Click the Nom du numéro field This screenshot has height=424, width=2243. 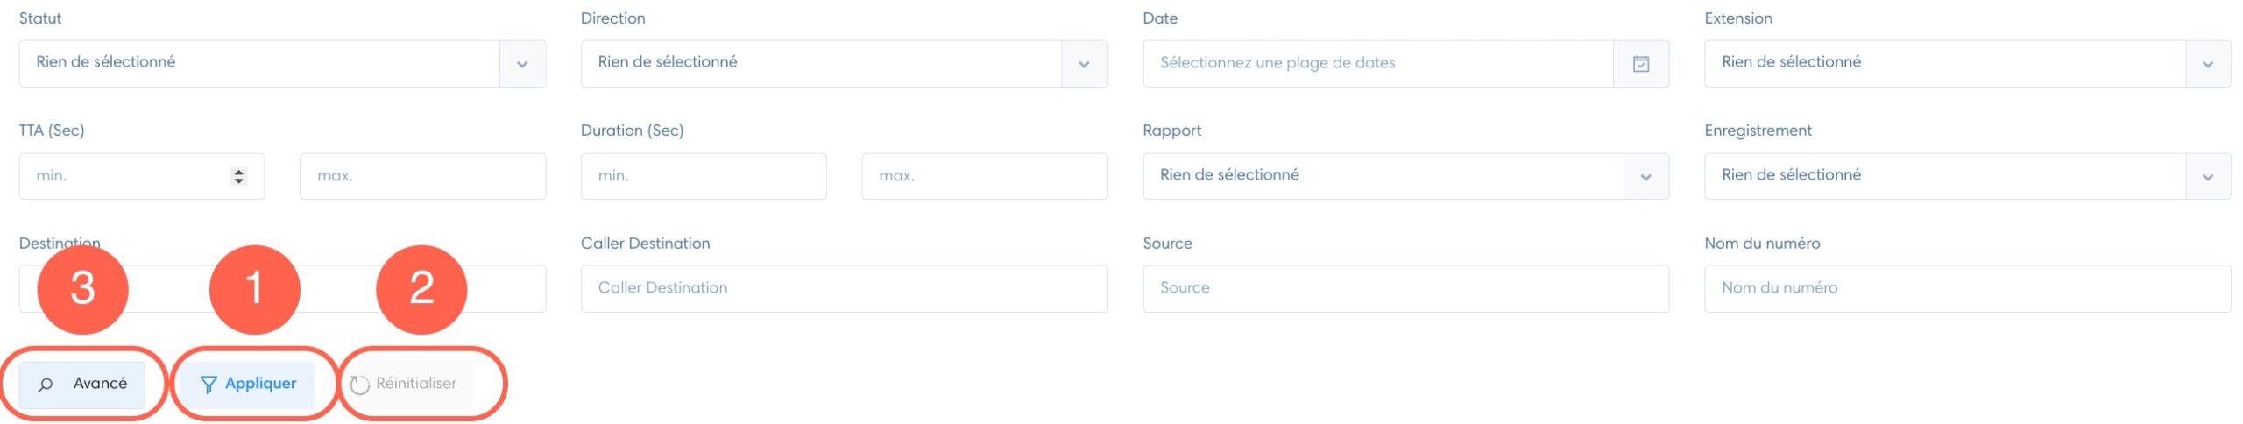coord(1967,288)
